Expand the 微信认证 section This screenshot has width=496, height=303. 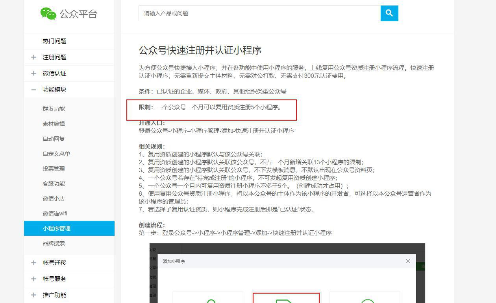[x=33, y=73]
